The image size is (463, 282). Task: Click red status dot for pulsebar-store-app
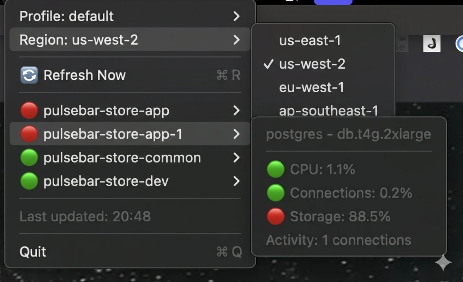click(29, 111)
